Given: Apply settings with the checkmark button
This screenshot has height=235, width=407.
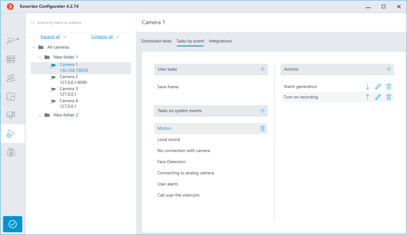Looking at the screenshot, I should 13,224.
